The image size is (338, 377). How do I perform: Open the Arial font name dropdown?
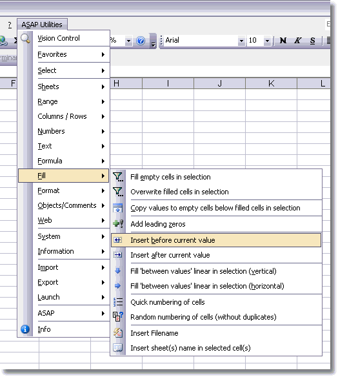pos(241,41)
